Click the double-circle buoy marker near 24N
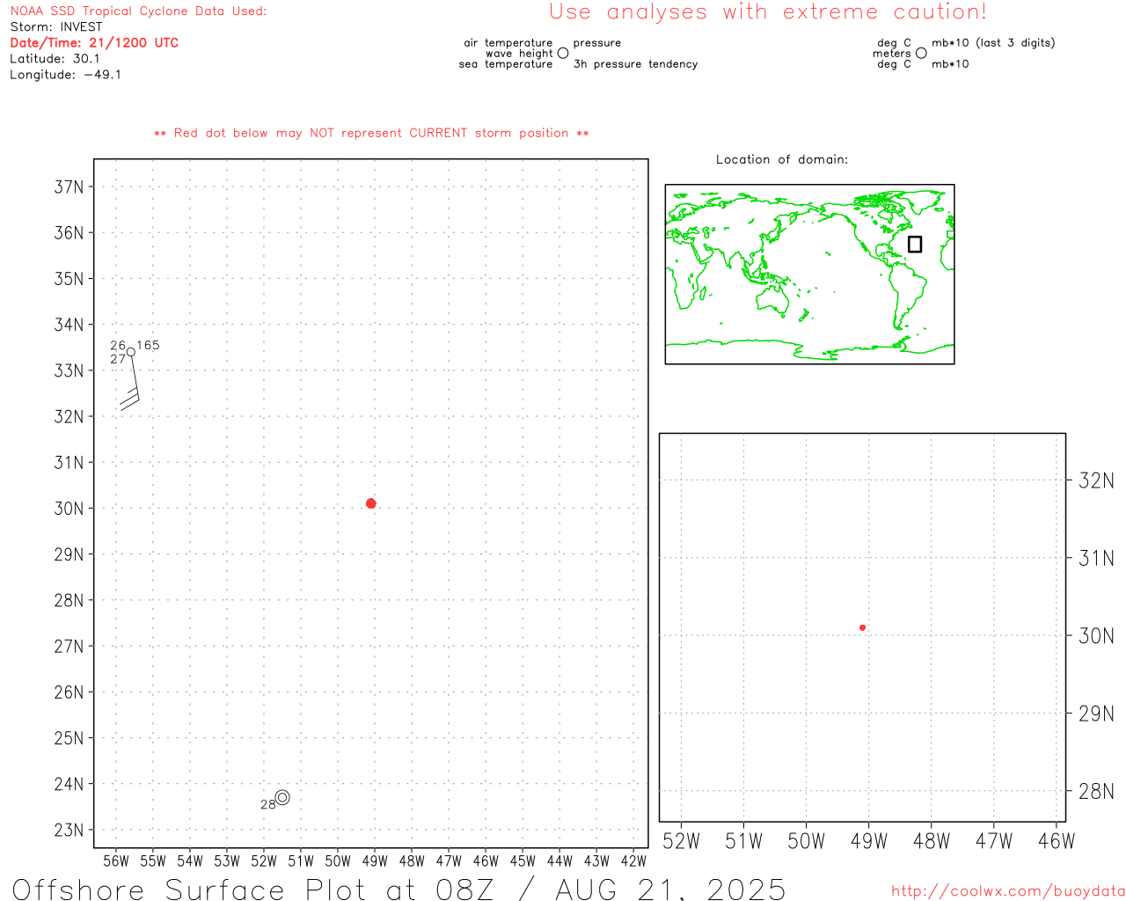This screenshot has height=901, width=1126. coord(282,797)
